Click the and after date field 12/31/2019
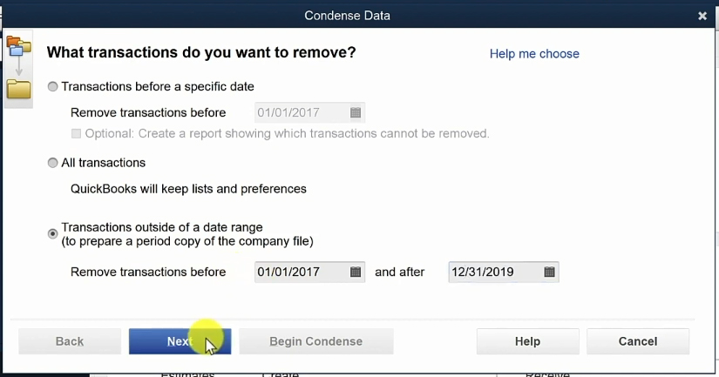This screenshot has width=719, height=377. click(x=504, y=273)
